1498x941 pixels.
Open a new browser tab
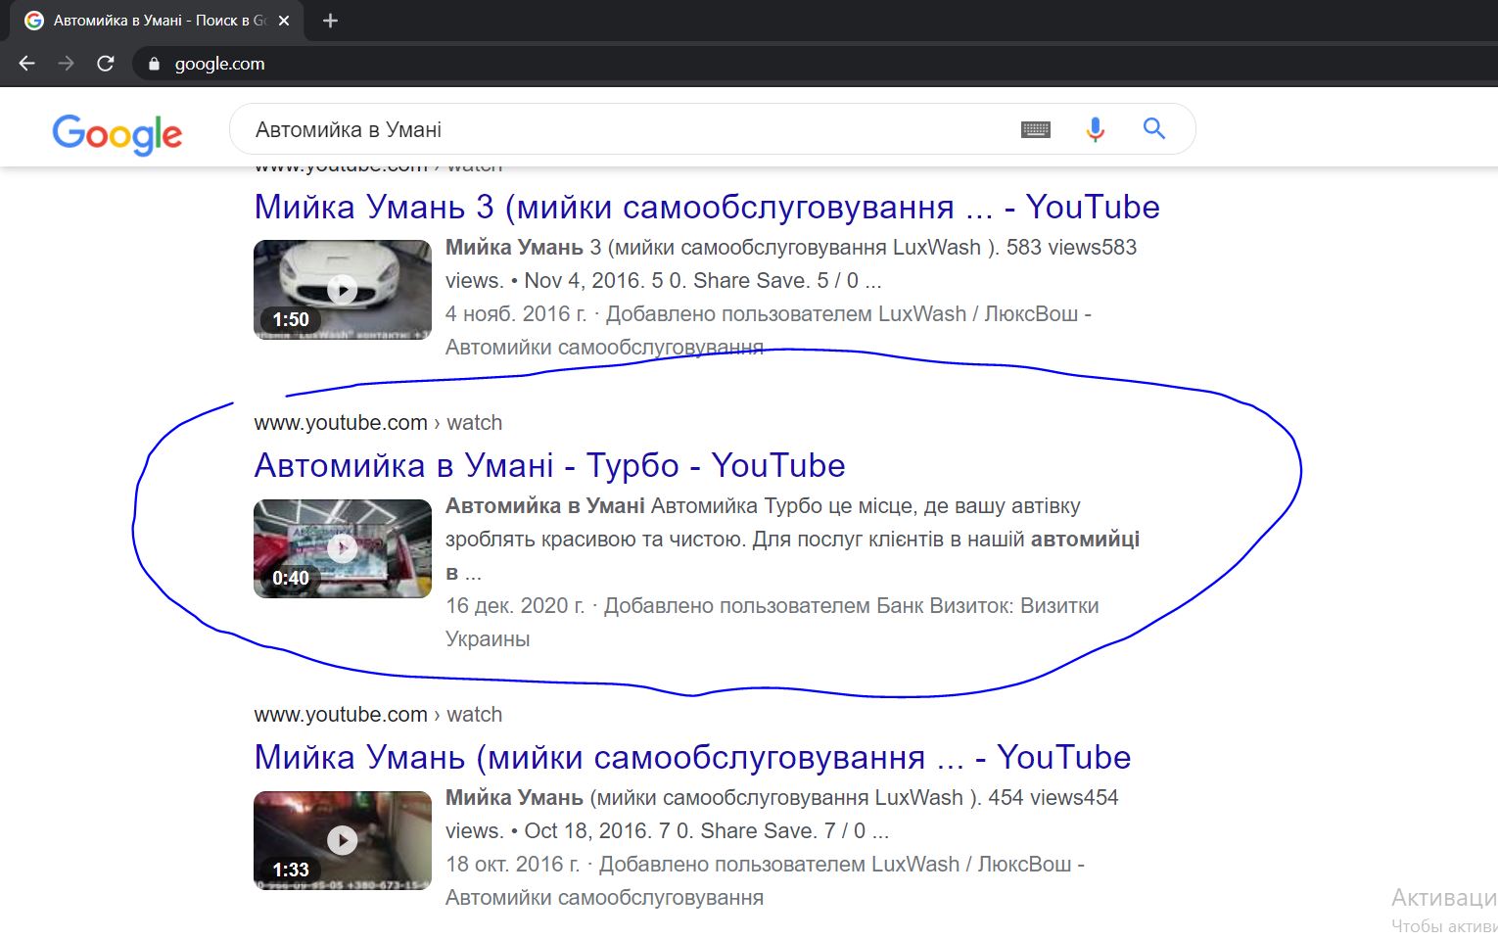pyautogui.click(x=330, y=21)
